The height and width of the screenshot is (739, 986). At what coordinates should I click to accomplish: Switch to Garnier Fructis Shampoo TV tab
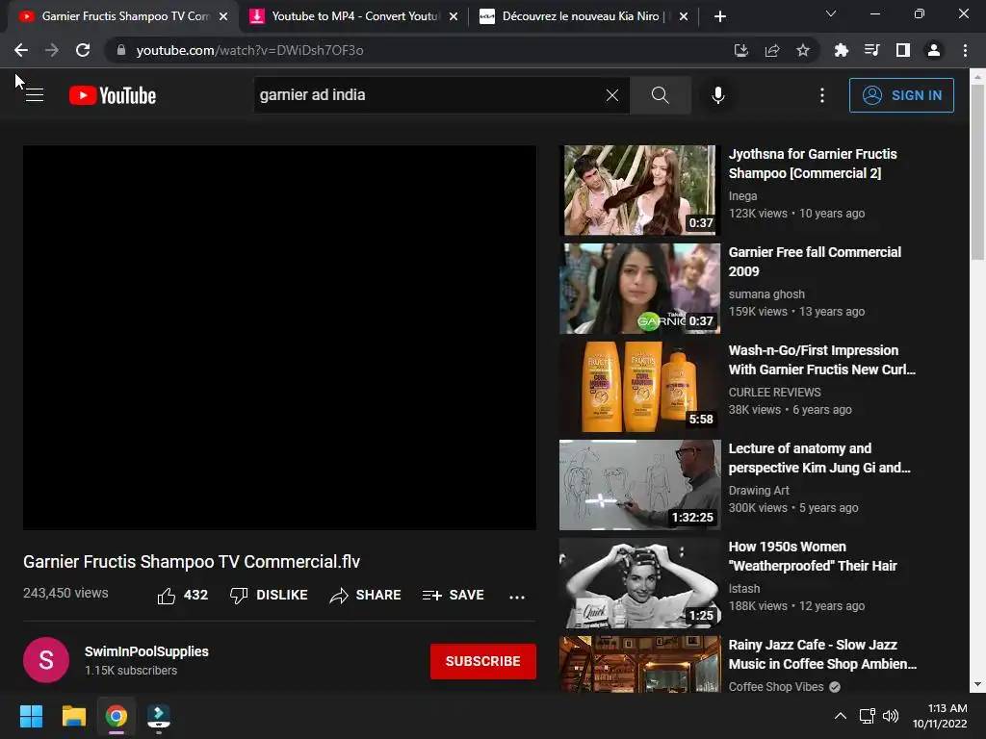123,16
